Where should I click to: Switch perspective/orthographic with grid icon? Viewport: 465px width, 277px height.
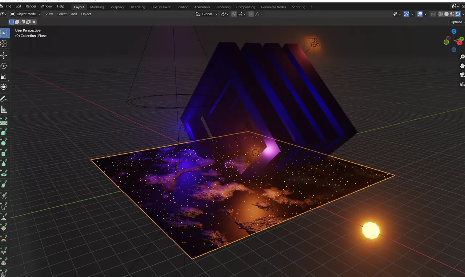462,84
